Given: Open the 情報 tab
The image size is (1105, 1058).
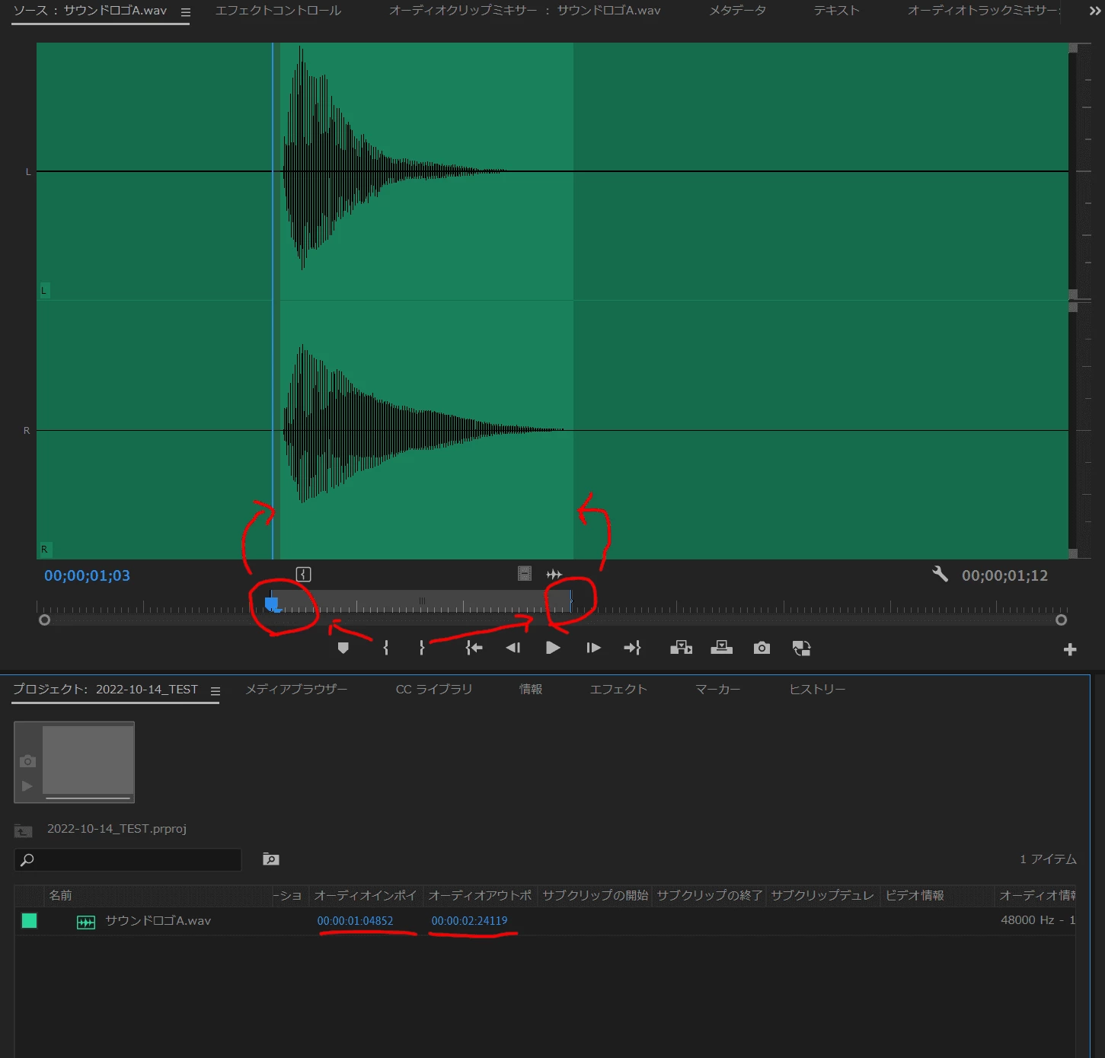Looking at the screenshot, I should coord(531,689).
